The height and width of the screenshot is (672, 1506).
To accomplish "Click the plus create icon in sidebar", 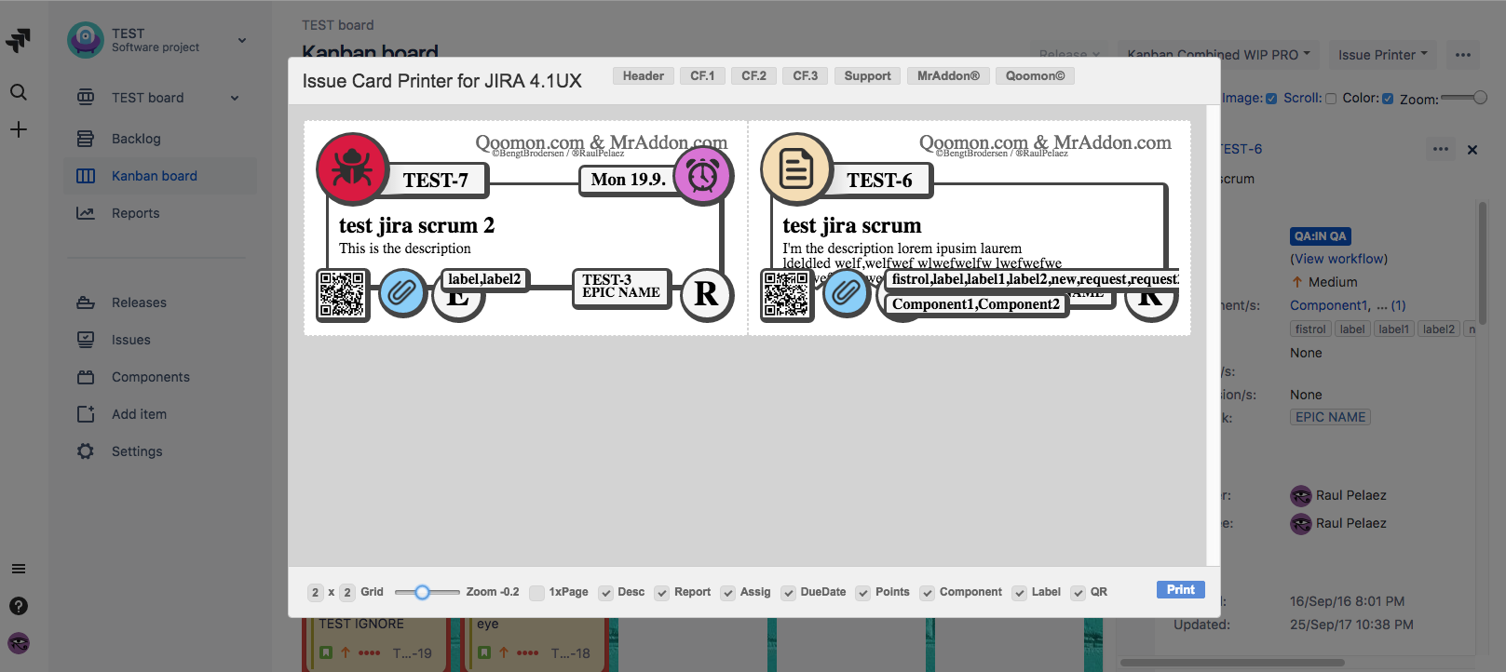I will [x=19, y=129].
